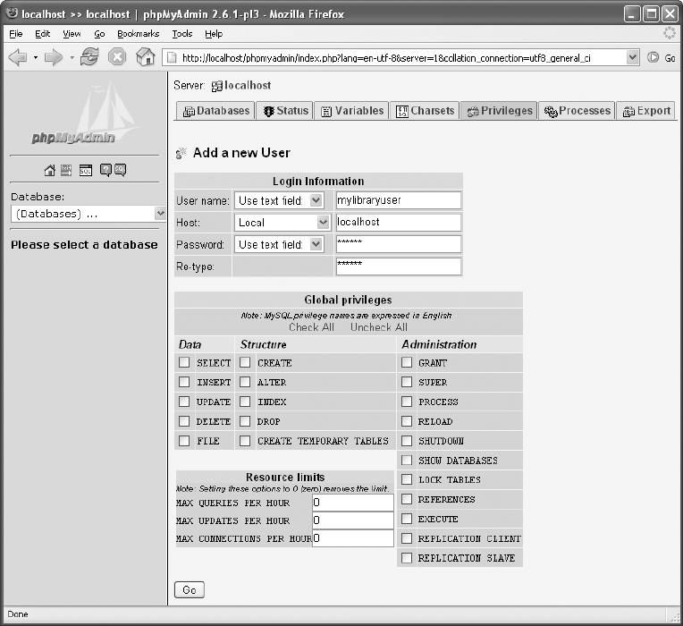The image size is (683, 626).
Task: Open phpMyAdmin home icon in sidebar
Action: 50,170
